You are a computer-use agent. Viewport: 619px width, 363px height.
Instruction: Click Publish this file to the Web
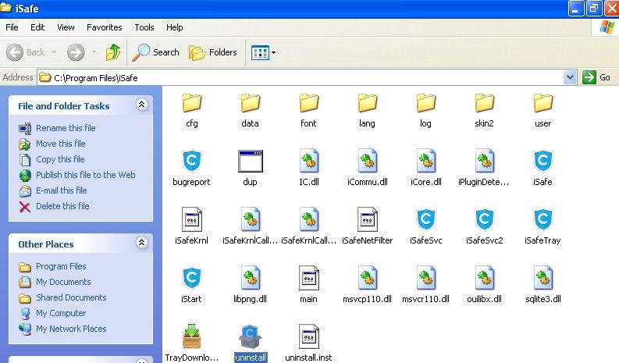77,175
